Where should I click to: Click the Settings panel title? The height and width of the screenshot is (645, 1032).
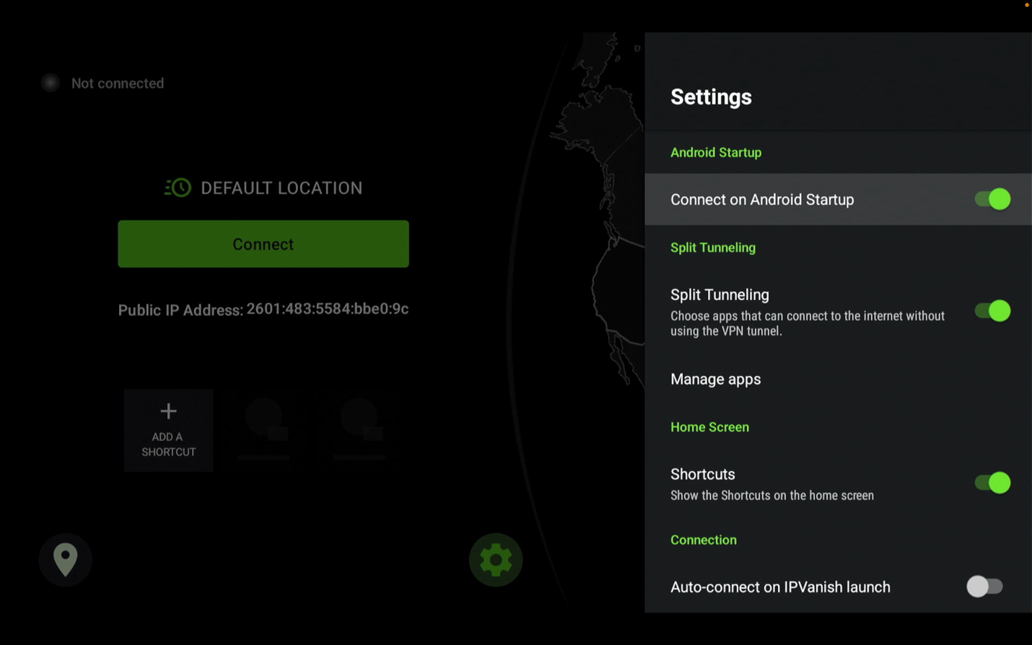point(711,97)
